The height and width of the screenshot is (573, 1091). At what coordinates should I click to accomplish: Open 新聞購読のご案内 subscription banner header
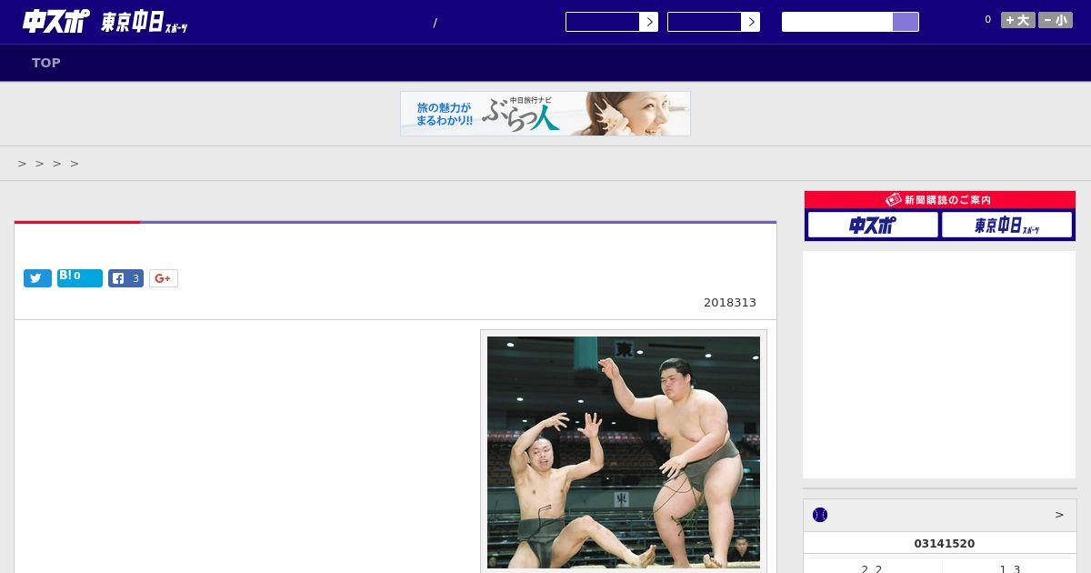click(940, 199)
